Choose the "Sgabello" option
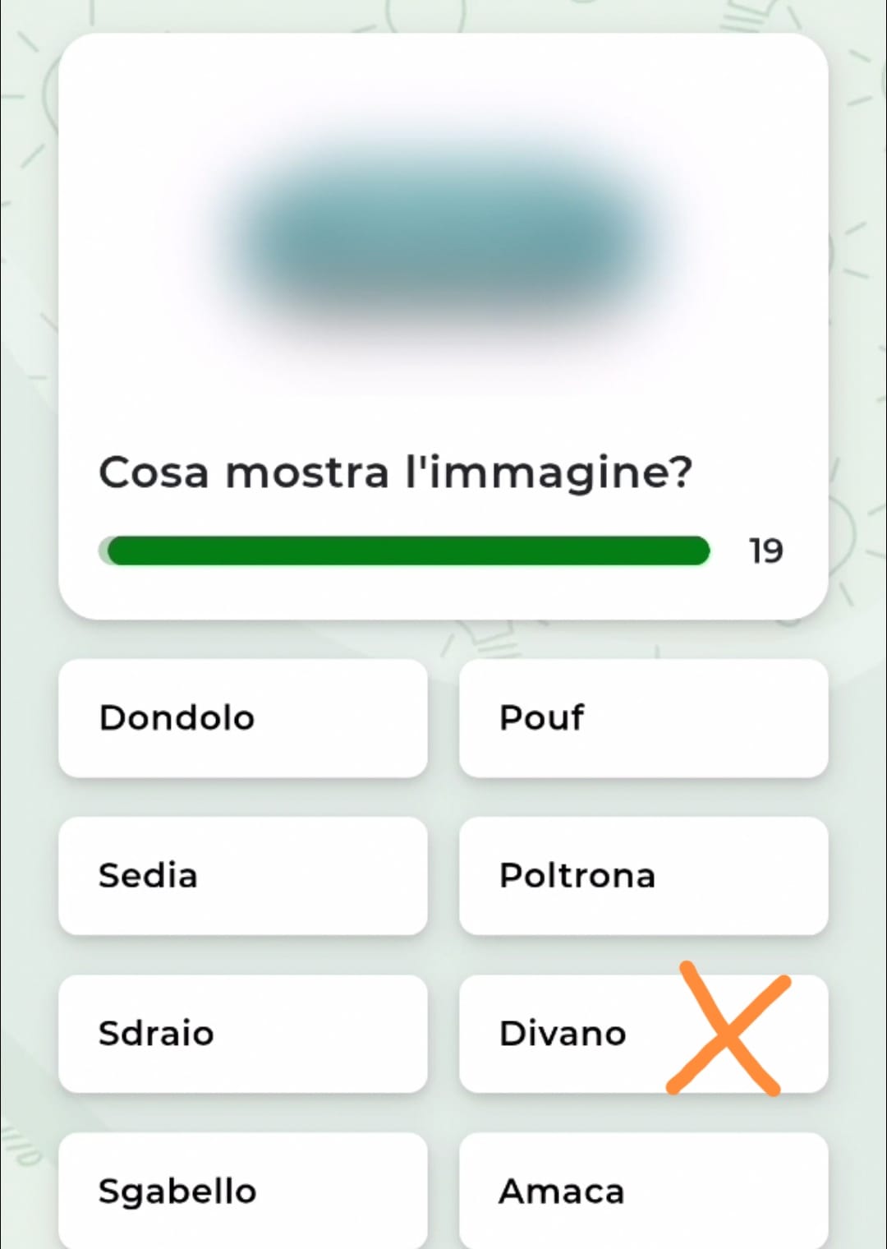This screenshot has height=1249, width=887. 242,1191
